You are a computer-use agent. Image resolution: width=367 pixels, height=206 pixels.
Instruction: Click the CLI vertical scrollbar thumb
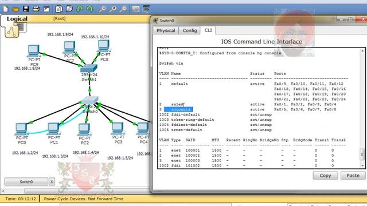tap(362, 154)
